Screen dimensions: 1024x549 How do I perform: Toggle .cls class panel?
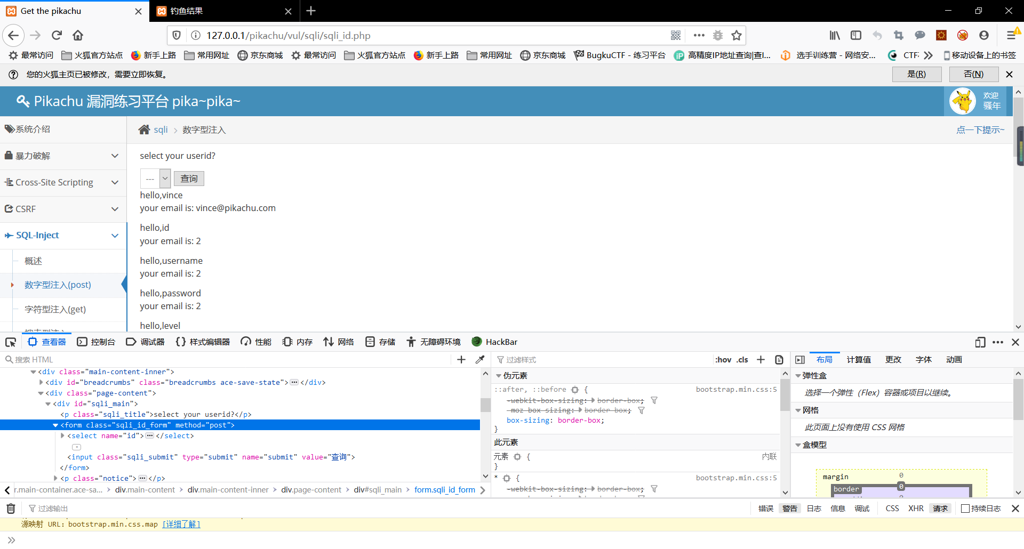tap(742, 360)
